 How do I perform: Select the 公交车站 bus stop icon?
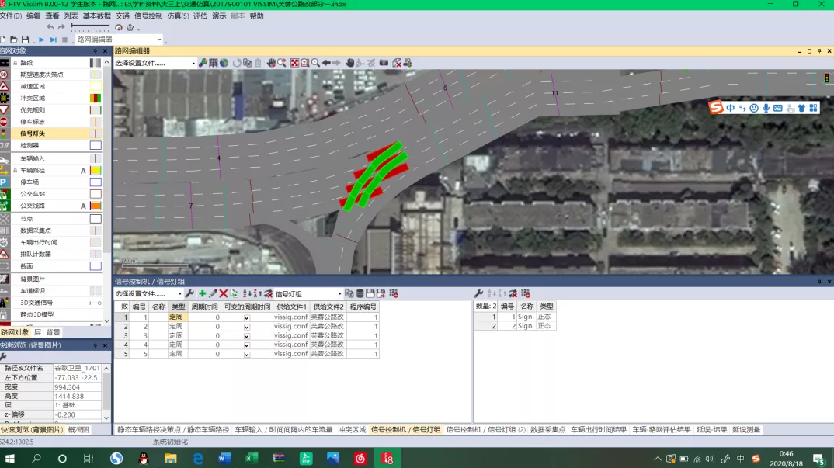click(4, 194)
